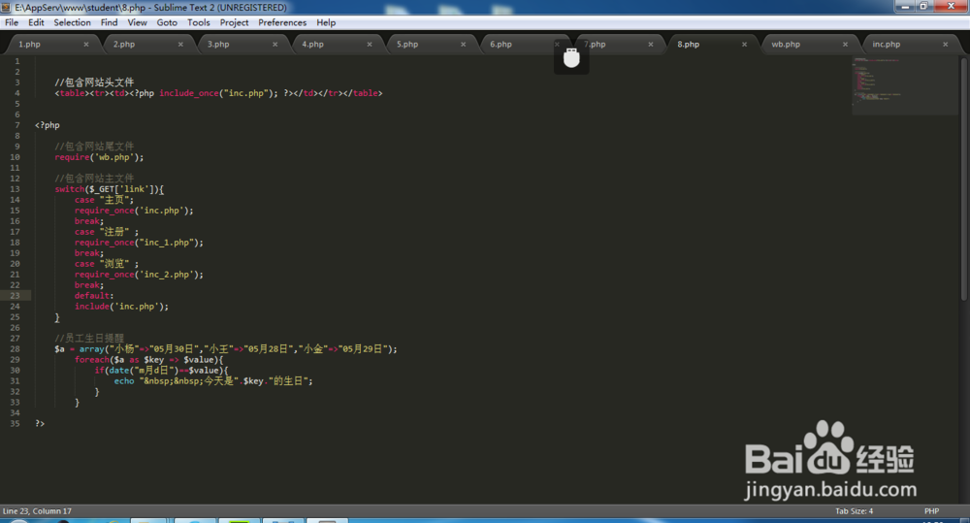Click the $a = array(...) line

pos(226,349)
